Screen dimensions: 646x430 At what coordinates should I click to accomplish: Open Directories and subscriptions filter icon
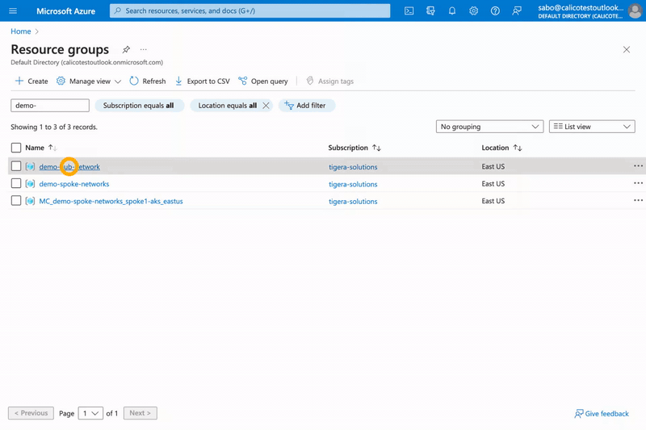pyautogui.click(x=430, y=10)
